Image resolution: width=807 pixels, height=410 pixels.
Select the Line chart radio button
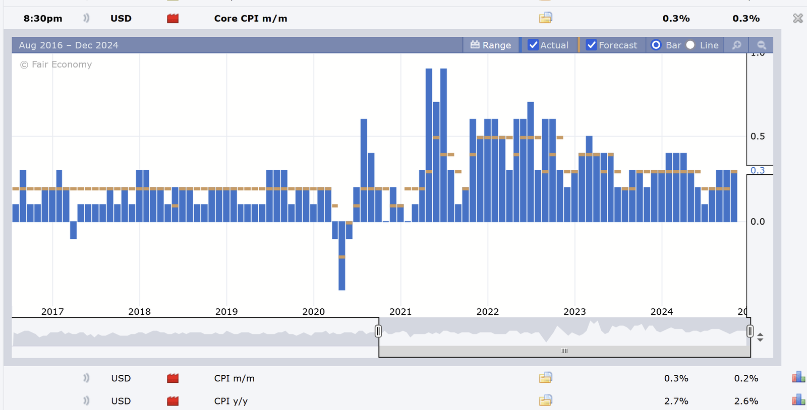(690, 45)
